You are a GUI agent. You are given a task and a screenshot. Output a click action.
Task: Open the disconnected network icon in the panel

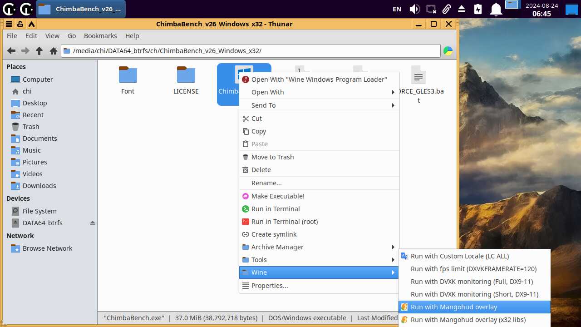point(431,9)
